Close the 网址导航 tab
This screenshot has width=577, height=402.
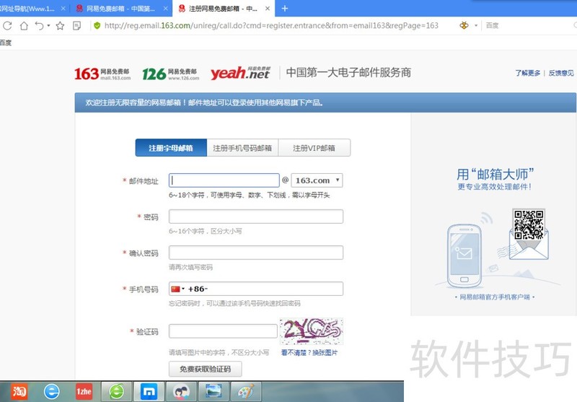tap(63, 8)
